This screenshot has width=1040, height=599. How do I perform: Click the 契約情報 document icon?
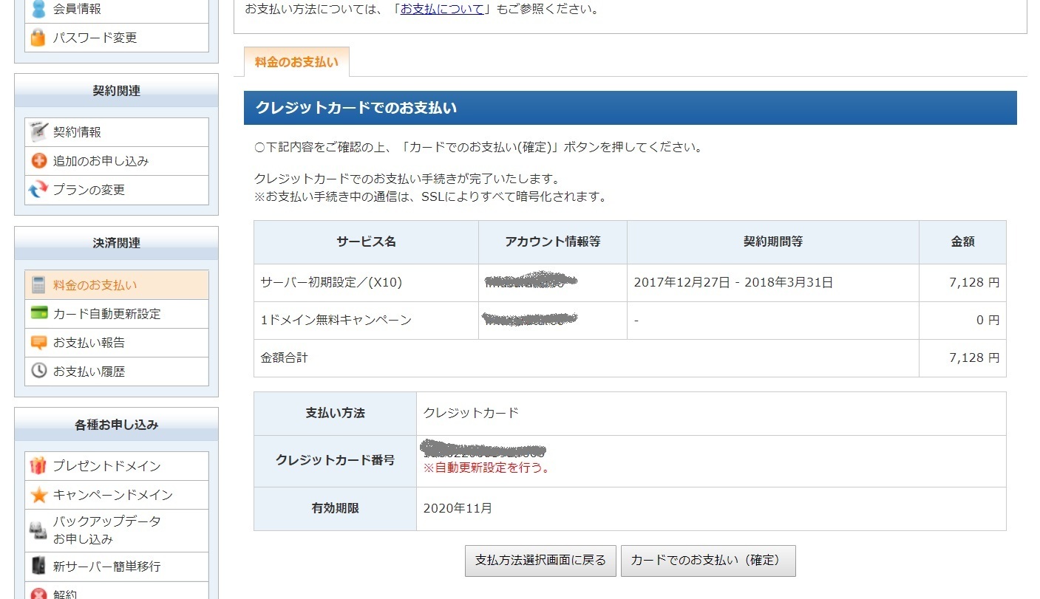[38, 132]
